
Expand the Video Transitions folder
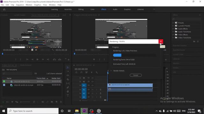[173, 38]
